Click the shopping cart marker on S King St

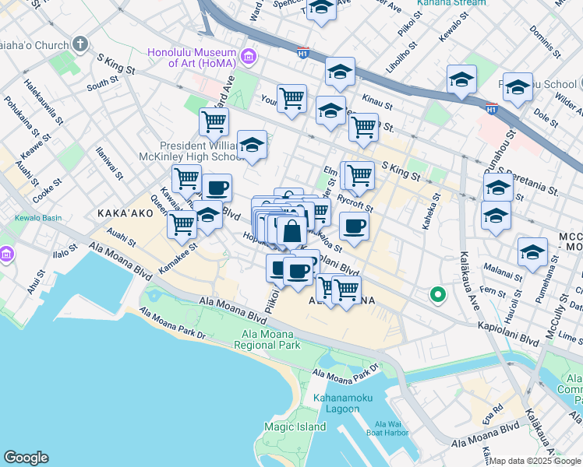[358, 176]
